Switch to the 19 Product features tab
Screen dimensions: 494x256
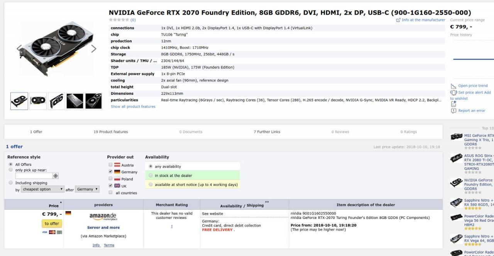tap(110, 132)
